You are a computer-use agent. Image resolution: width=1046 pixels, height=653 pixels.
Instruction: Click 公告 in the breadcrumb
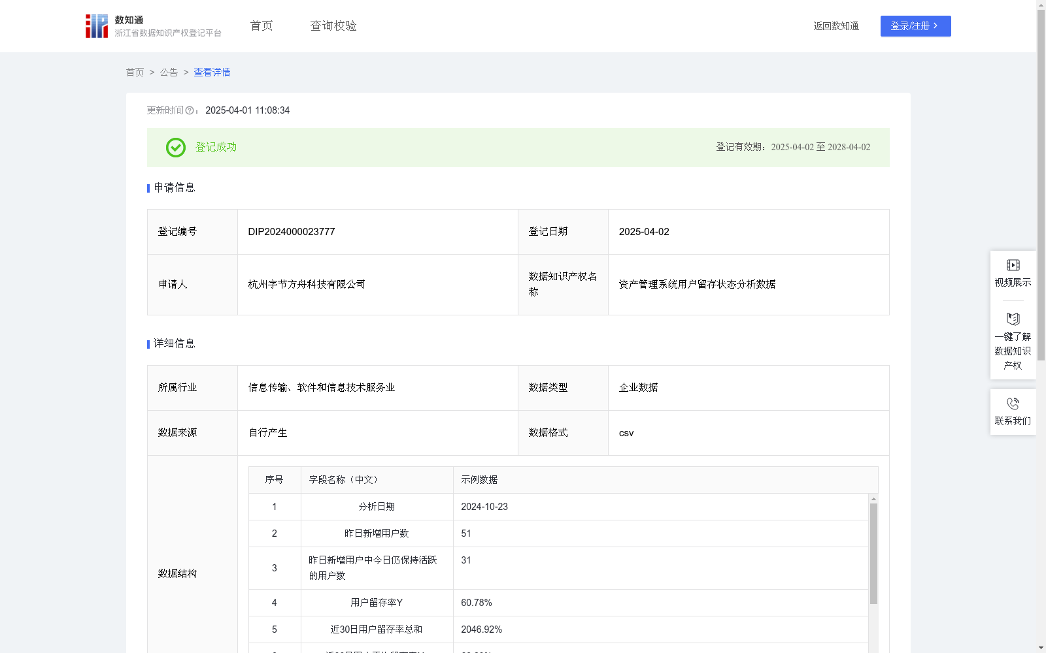pos(169,72)
